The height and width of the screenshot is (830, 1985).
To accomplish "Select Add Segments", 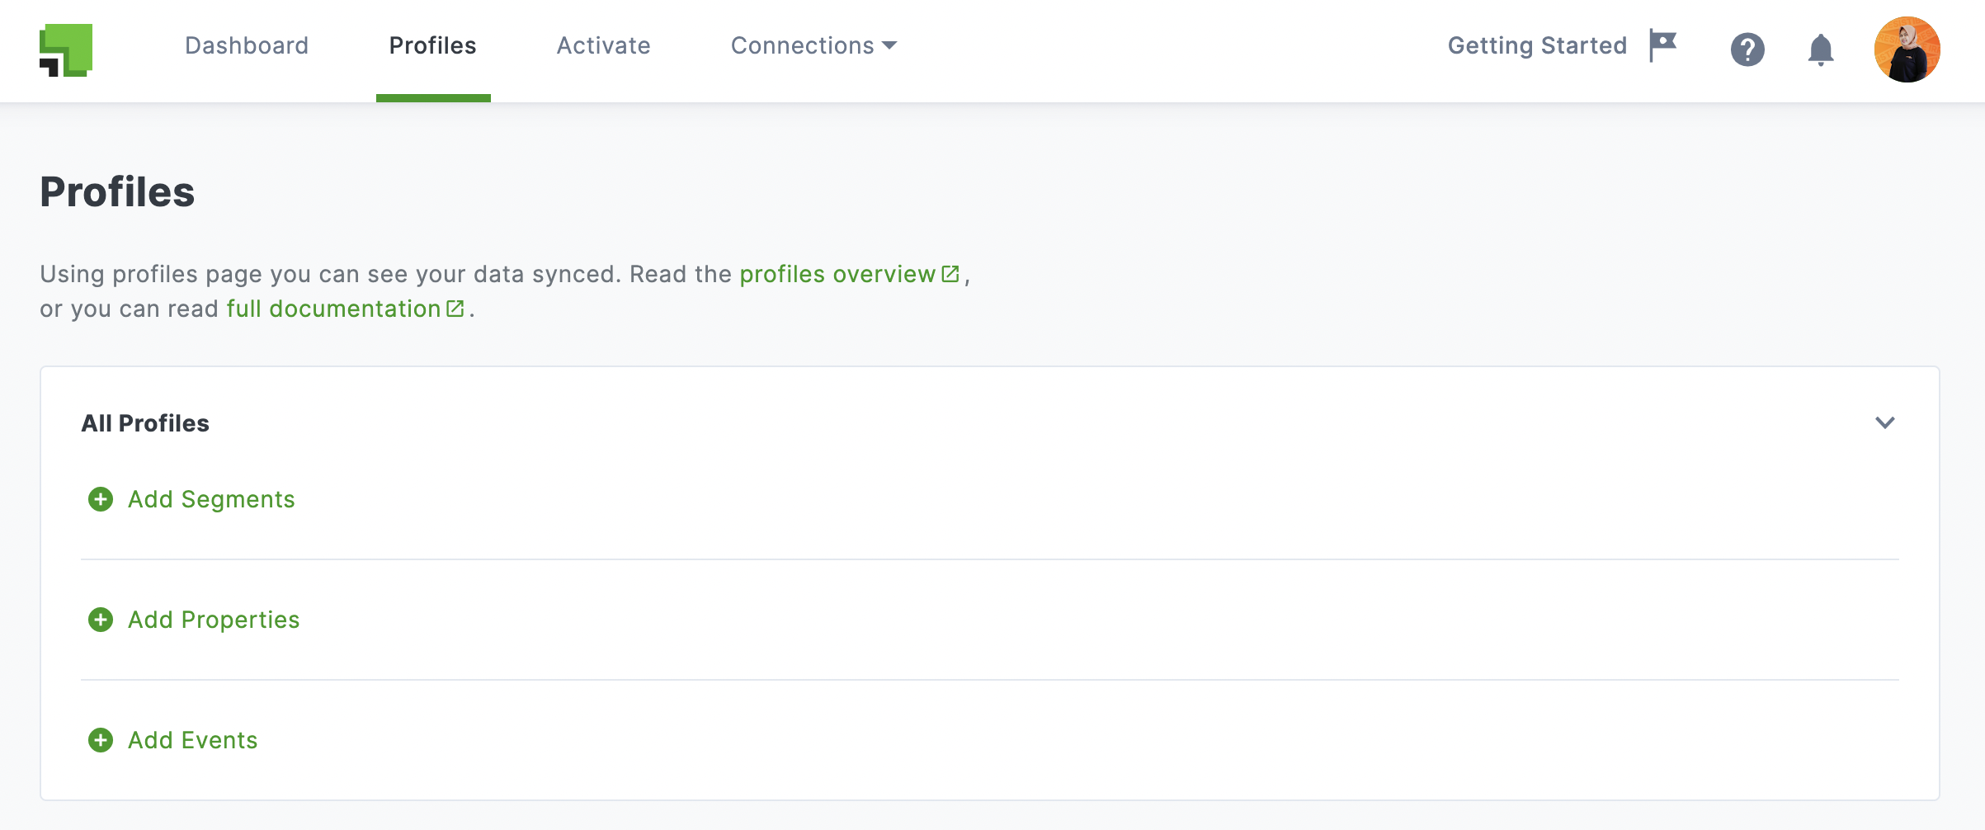I will (x=211, y=499).
